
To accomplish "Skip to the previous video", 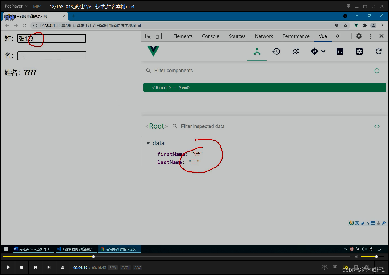I will (x=35, y=267).
